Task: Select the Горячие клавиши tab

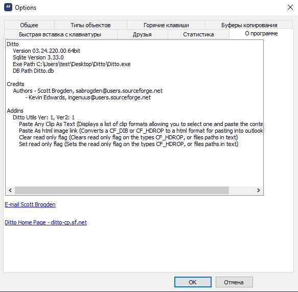Action: pos(166,25)
